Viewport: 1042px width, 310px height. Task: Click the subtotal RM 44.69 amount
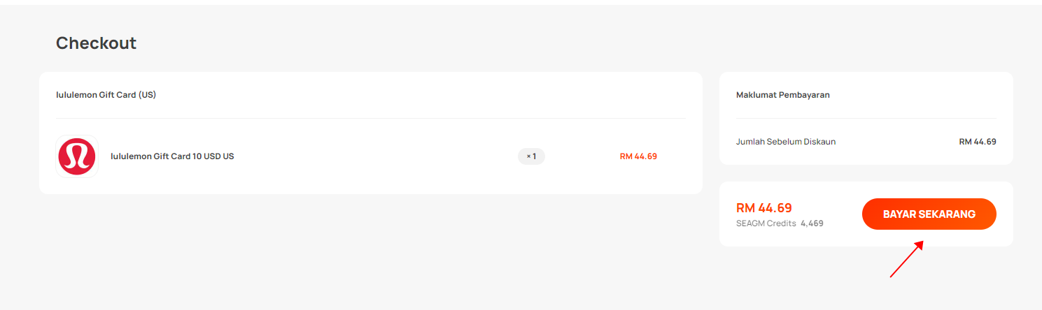coord(978,142)
